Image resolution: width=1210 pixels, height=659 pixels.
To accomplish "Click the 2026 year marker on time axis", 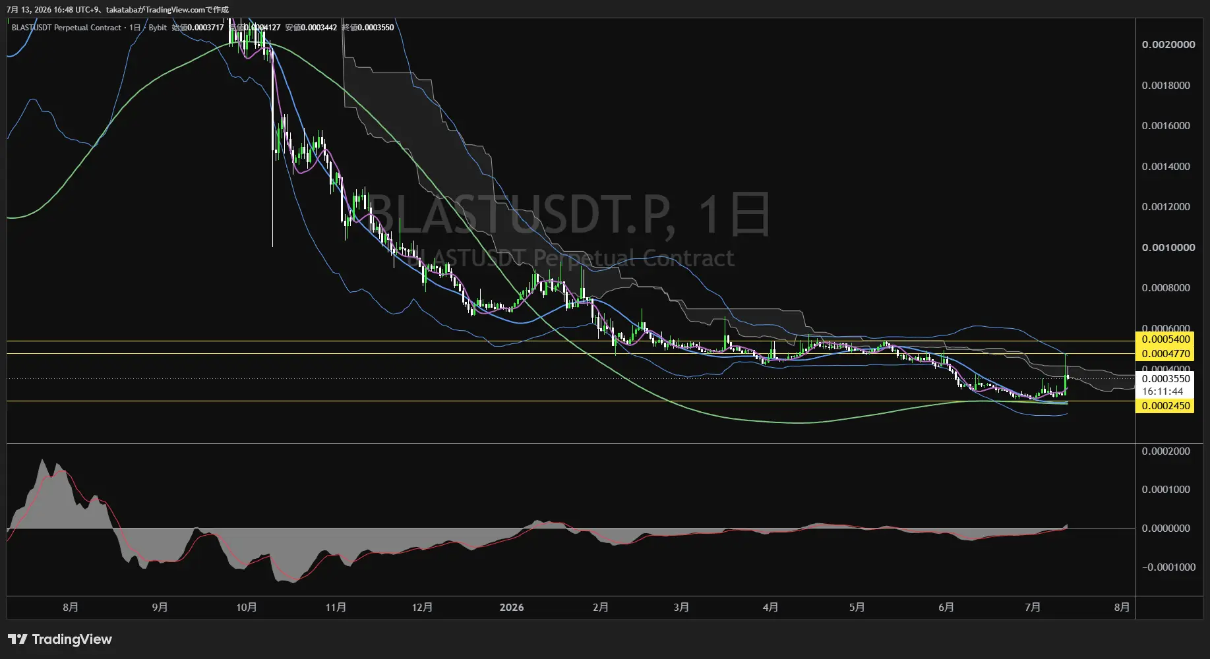I will (x=512, y=607).
